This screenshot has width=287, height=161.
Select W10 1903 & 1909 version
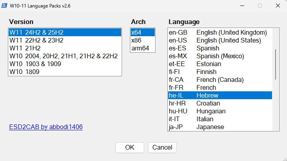(36, 64)
